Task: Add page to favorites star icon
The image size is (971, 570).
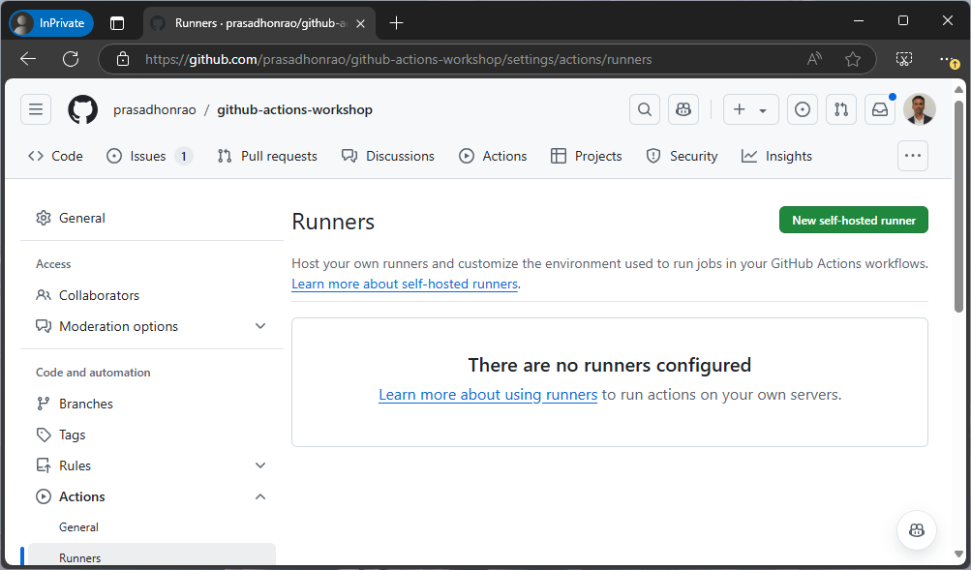Action: (x=853, y=59)
